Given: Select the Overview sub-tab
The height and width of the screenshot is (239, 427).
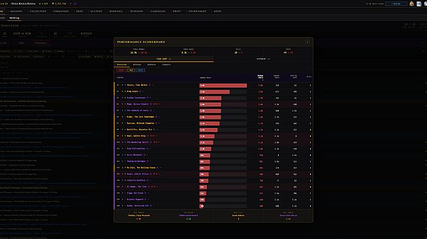Looking at the screenshot, I should [121, 65].
